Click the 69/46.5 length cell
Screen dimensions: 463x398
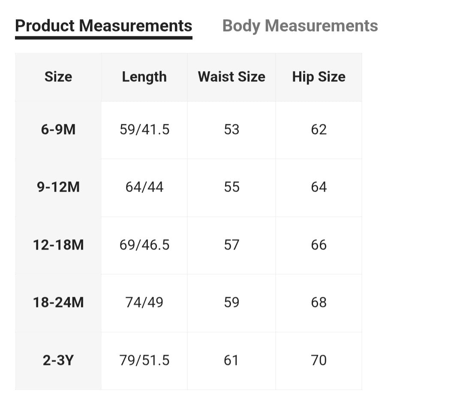[x=144, y=245]
